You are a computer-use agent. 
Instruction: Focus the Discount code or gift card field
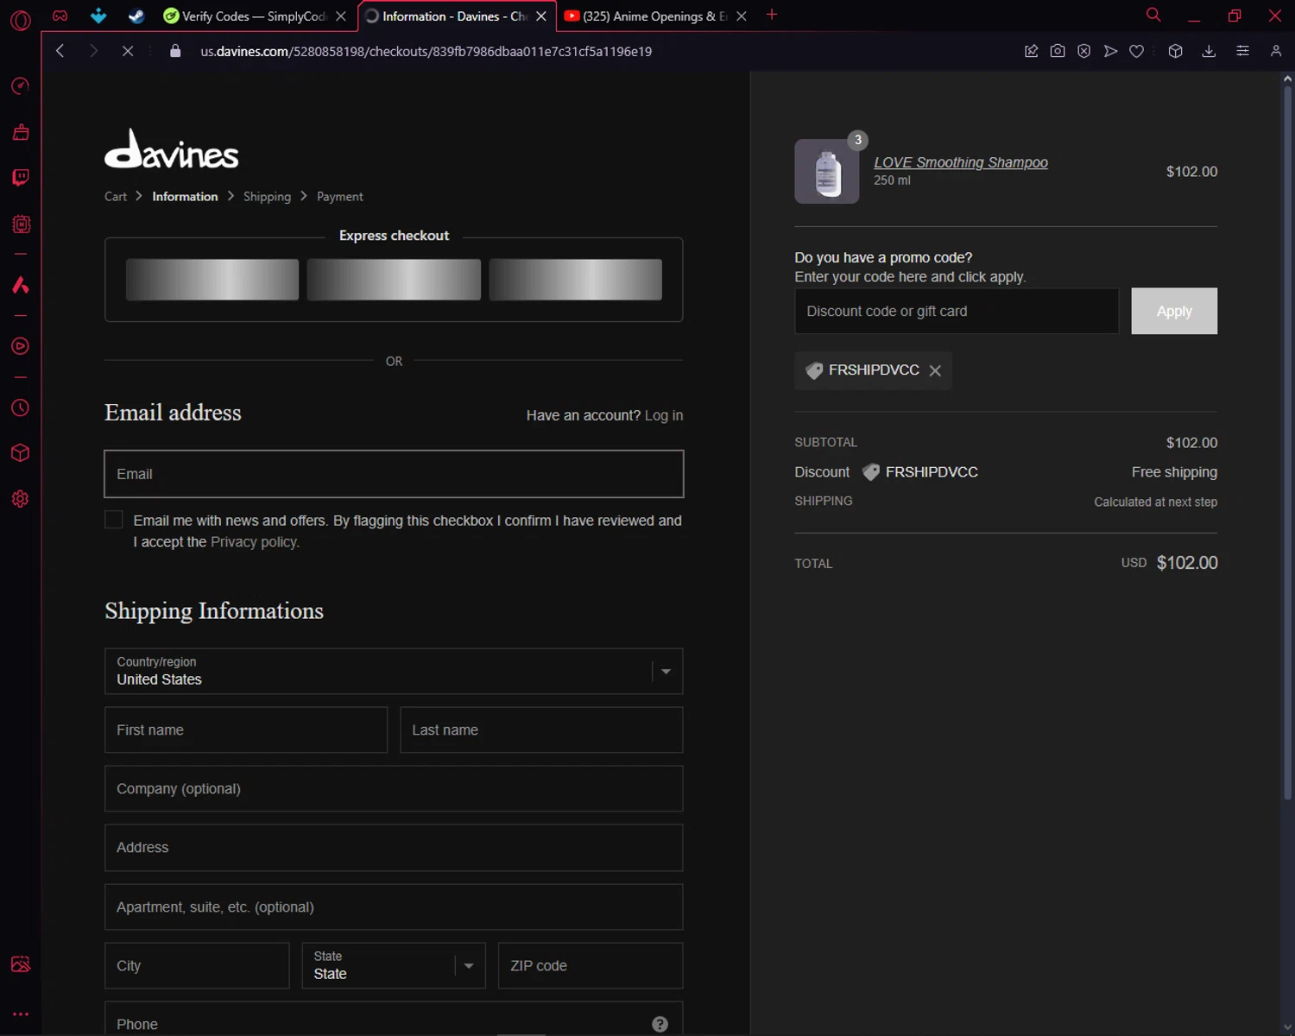pos(957,311)
